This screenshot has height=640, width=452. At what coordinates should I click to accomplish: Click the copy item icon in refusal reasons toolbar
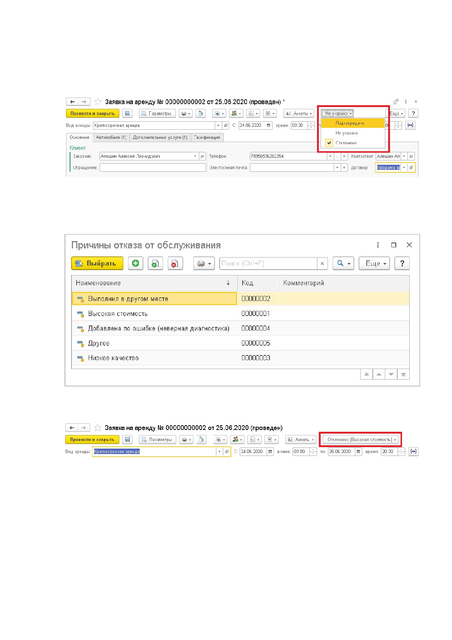pyautogui.click(x=155, y=263)
